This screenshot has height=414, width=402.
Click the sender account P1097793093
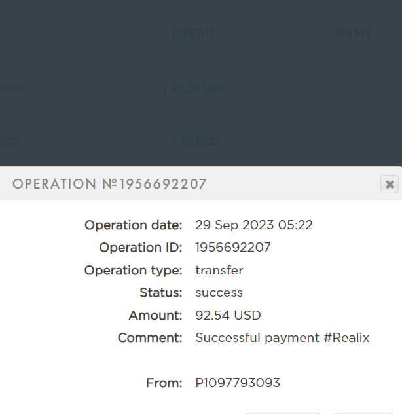click(238, 383)
